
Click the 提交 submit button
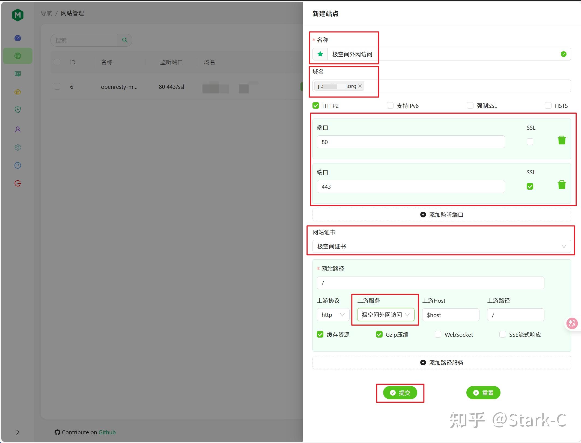(400, 393)
